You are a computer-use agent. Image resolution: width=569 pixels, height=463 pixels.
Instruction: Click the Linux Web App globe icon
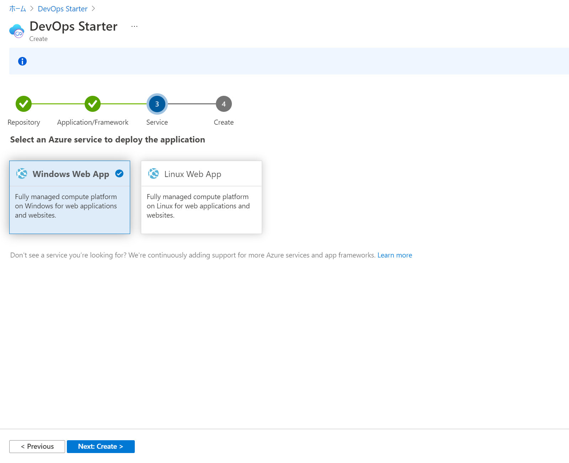pyautogui.click(x=154, y=173)
